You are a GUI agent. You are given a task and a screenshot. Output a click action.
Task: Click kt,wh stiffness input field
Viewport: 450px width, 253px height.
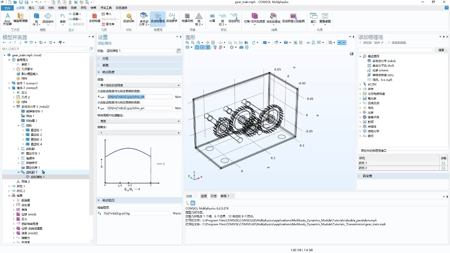click(140, 97)
